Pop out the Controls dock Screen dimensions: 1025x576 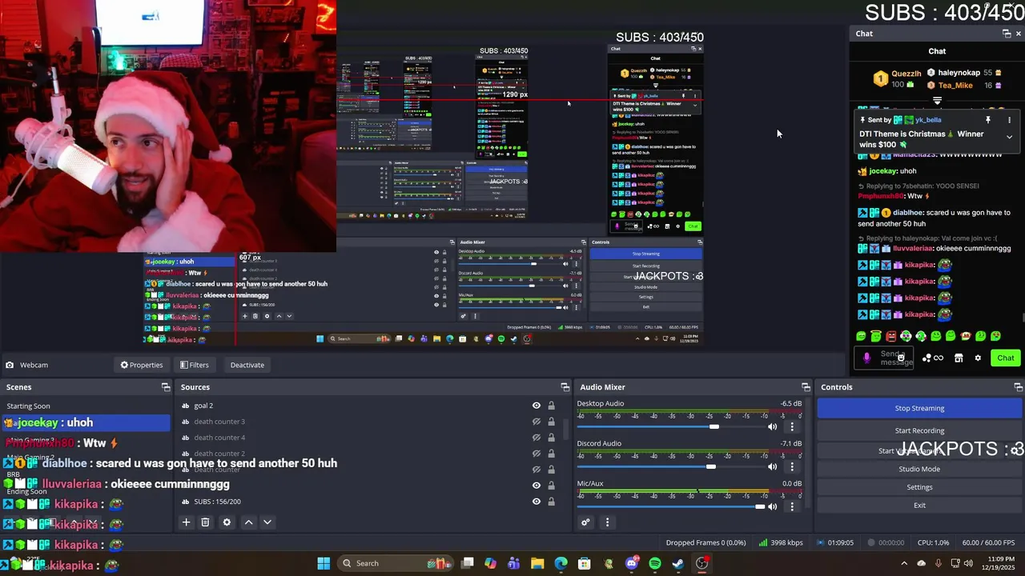[1019, 387]
